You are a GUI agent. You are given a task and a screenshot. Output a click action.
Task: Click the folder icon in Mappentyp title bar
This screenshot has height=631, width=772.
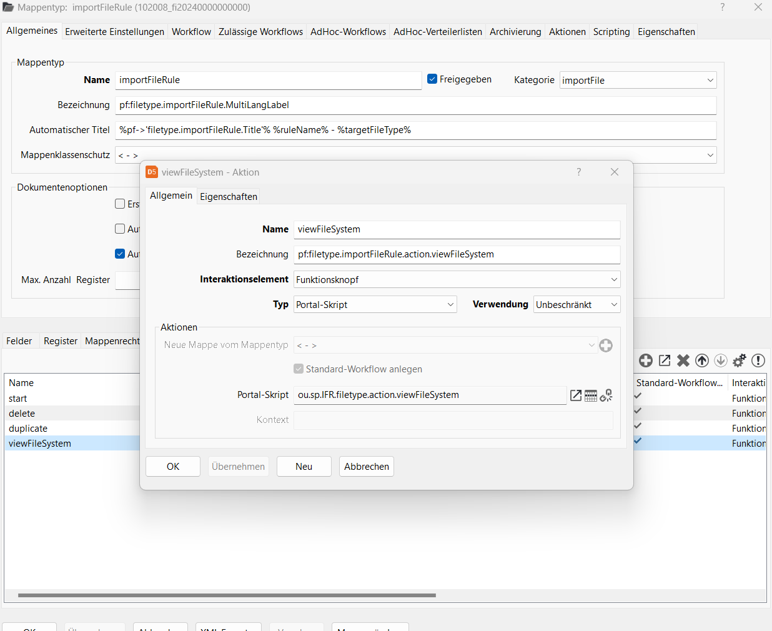(x=8, y=7)
